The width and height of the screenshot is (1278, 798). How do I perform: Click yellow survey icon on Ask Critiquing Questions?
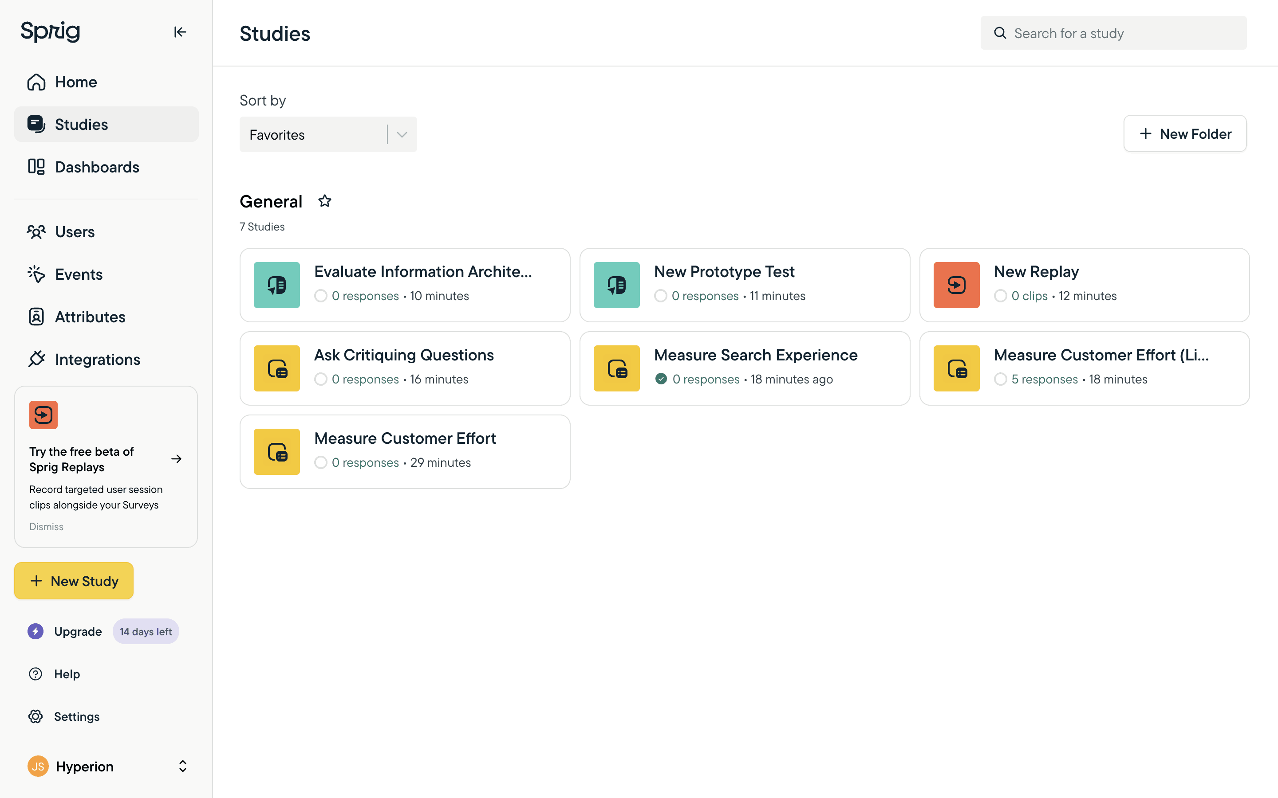277,368
